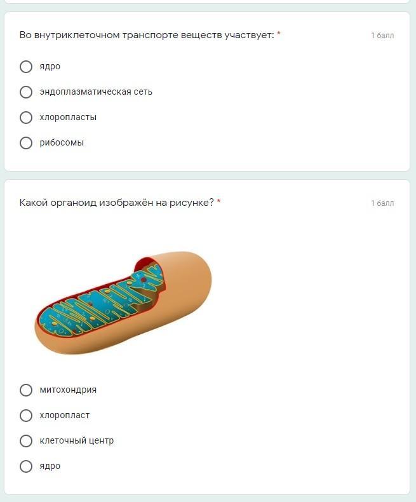Click the question text 'Во внутриклеточном транспорте веществ участвует'
Viewport: 416px width, 502px height.
tap(146, 35)
